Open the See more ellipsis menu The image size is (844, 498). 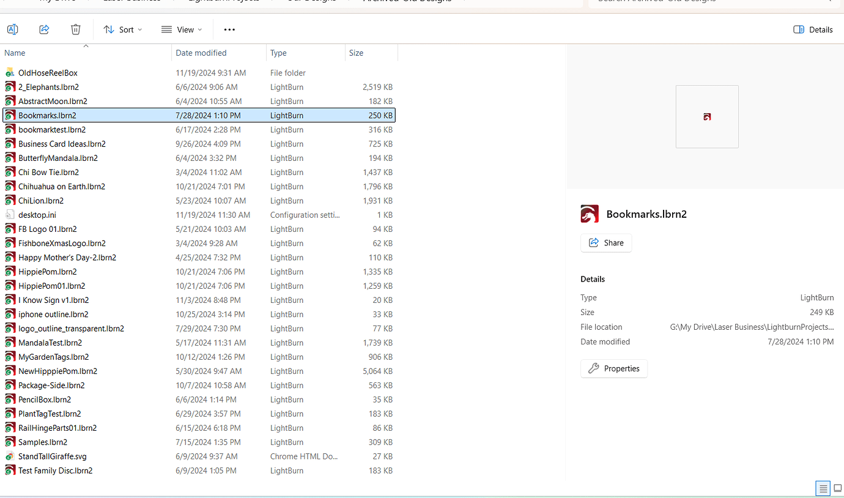coord(229,29)
